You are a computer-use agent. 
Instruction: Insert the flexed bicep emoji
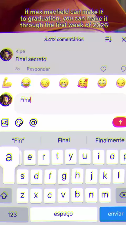(7, 83)
